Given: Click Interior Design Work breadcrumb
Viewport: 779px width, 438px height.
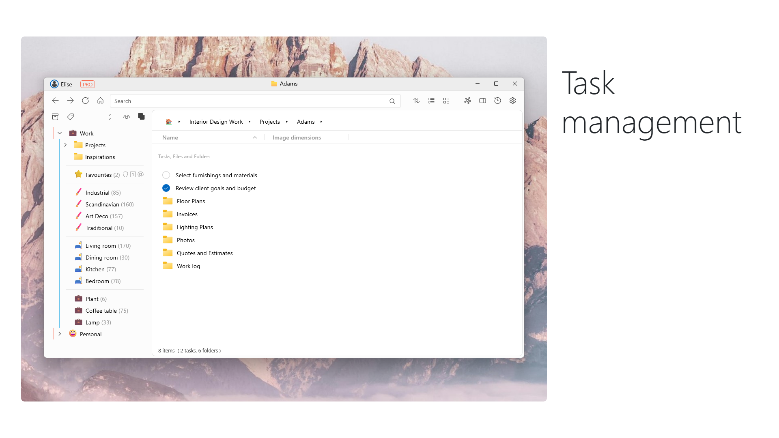Looking at the screenshot, I should 216,122.
